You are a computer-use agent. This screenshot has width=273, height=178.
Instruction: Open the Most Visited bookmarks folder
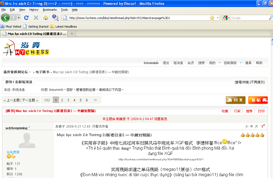point(11,27)
